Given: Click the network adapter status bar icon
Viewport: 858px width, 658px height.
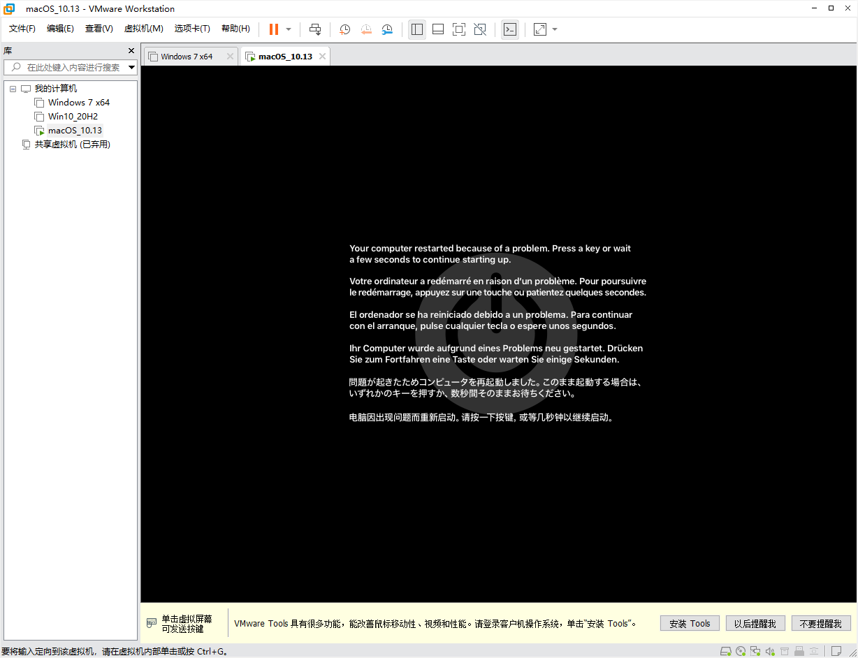Looking at the screenshot, I should (x=755, y=651).
